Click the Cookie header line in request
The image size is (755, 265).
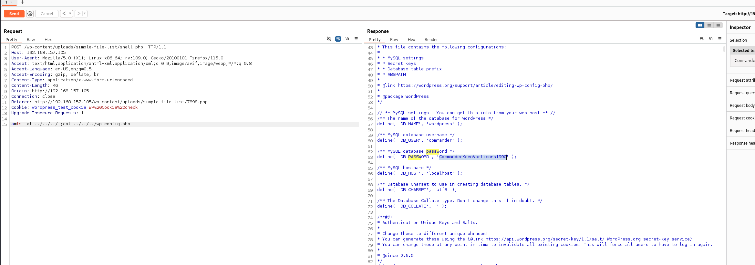tap(74, 107)
